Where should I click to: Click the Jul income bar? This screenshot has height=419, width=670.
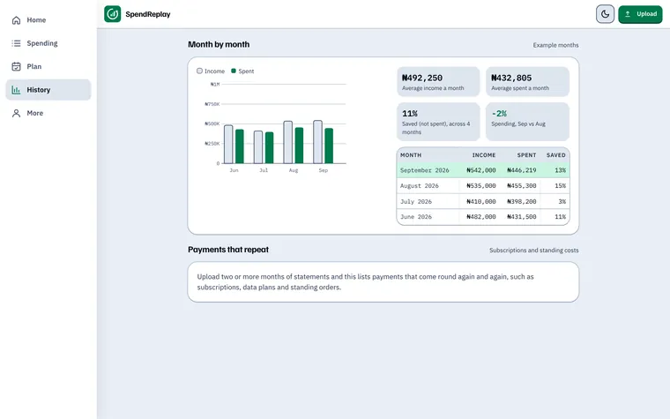[258, 147]
